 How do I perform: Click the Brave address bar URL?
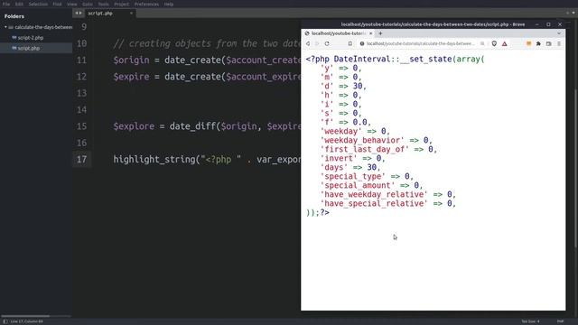tap(421, 43)
